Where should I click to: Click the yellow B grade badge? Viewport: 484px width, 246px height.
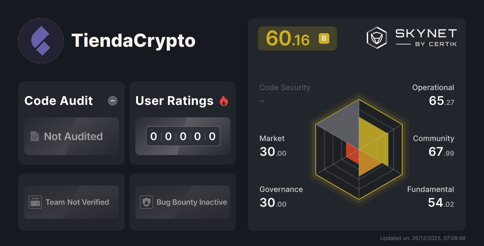[x=323, y=38]
